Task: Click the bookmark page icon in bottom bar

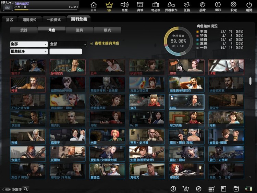Action: (223, 189)
